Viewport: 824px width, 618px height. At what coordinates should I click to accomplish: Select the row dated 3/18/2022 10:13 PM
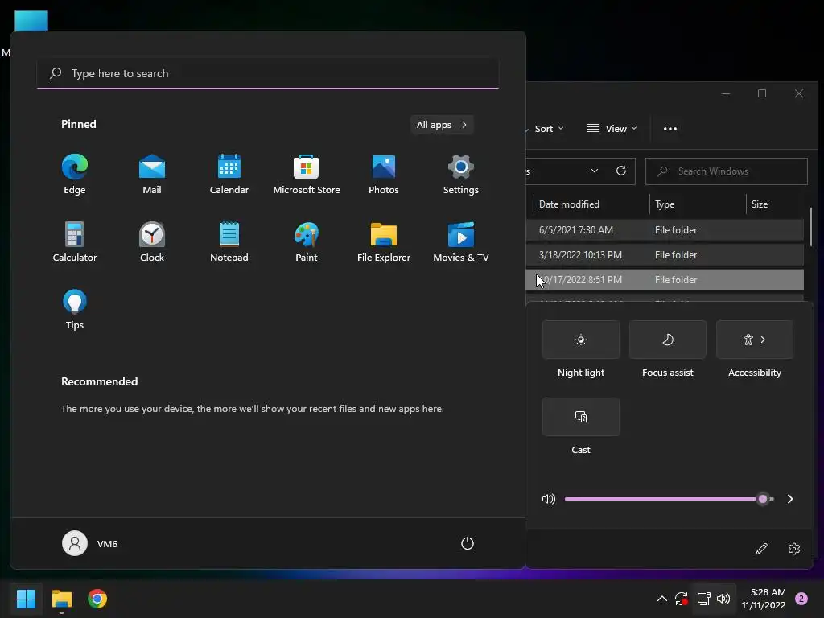pos(665,255)
